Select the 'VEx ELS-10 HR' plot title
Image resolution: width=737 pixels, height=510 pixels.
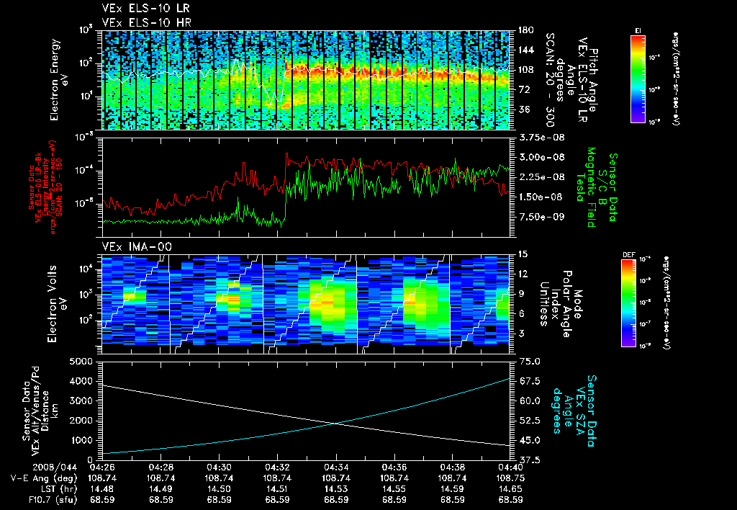pos(147,22)
